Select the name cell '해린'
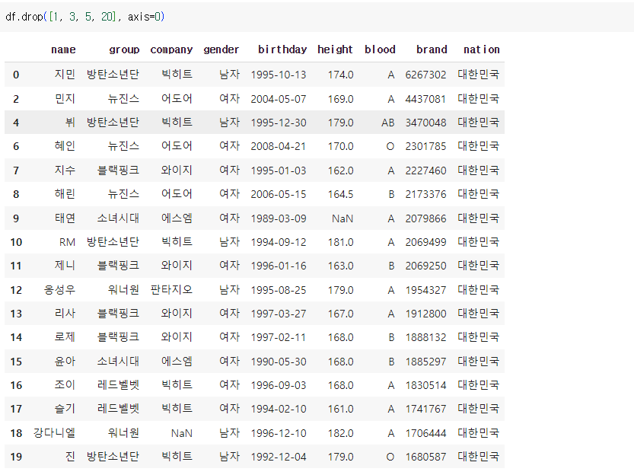This screenshot has height=475, width=634. pyautogui.click(x=65, y=194)
